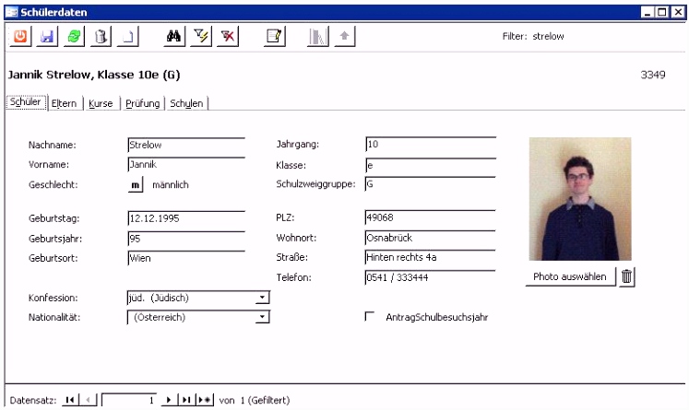The height and width of the screenshot is (410, 689).
Task: Close the Schülerdaten window
Action: coord(678,12)
